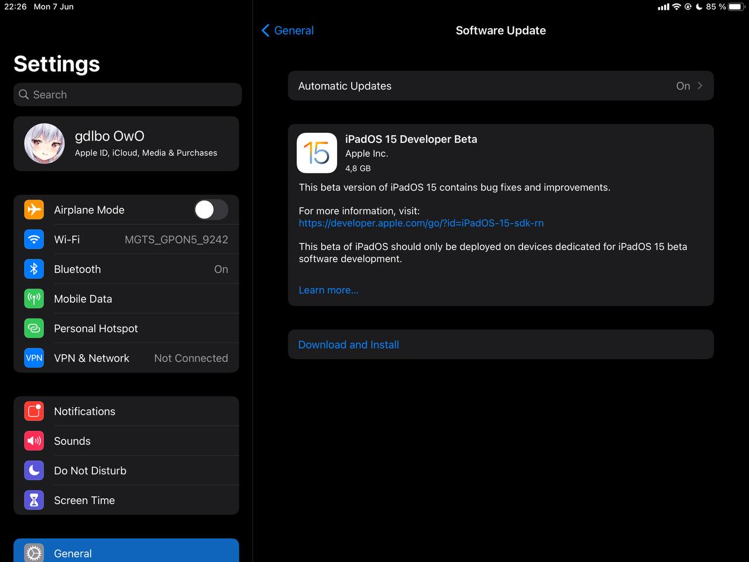Select the General settings row
The image size is (749, 562).
pos(126,551)
